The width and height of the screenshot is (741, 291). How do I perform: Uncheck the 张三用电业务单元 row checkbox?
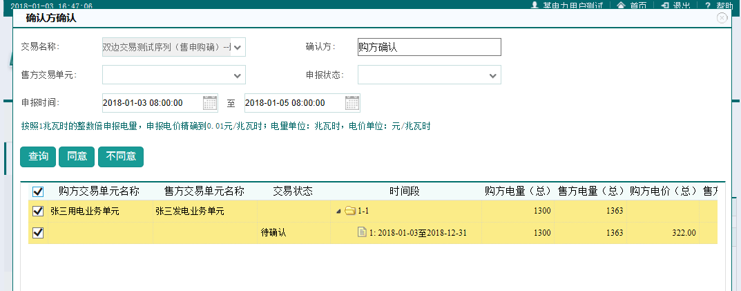pos(38,212)
